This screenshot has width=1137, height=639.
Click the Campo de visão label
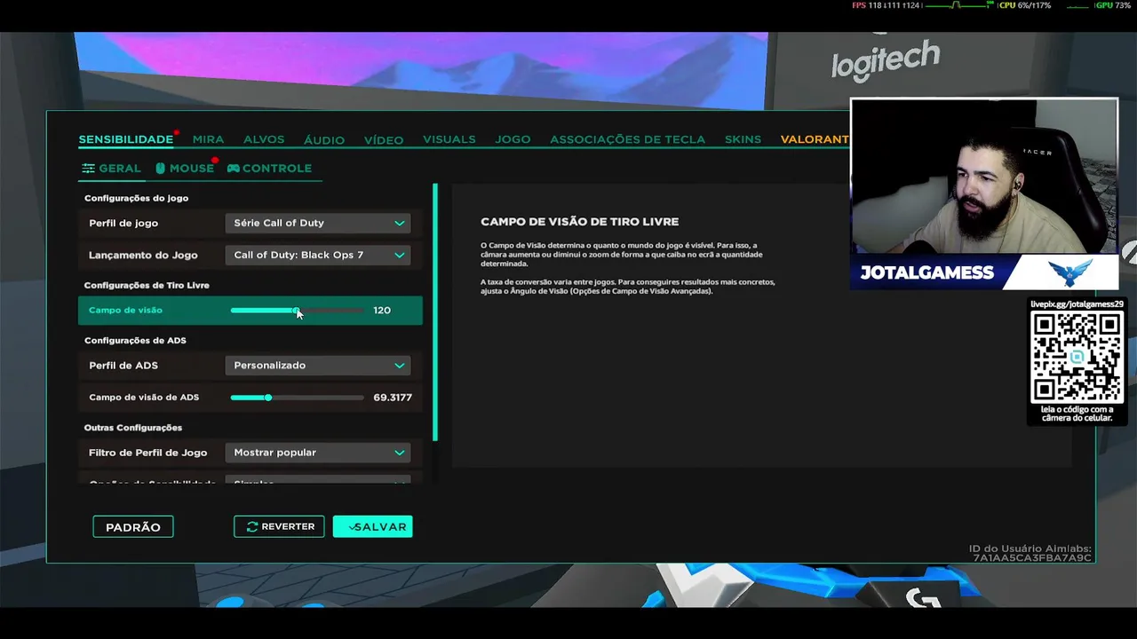pyautogui.click(x=125, y=310)
